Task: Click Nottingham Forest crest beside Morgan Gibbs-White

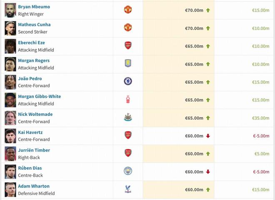Action: coord(128,99)
